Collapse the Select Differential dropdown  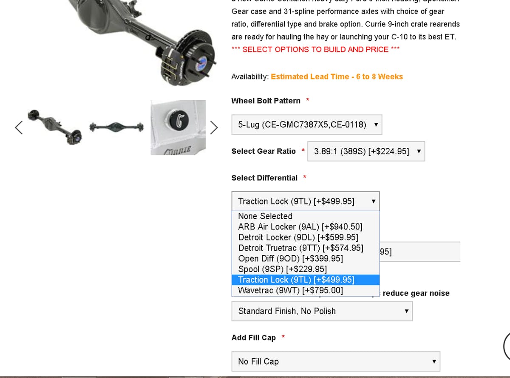(306, 201)
